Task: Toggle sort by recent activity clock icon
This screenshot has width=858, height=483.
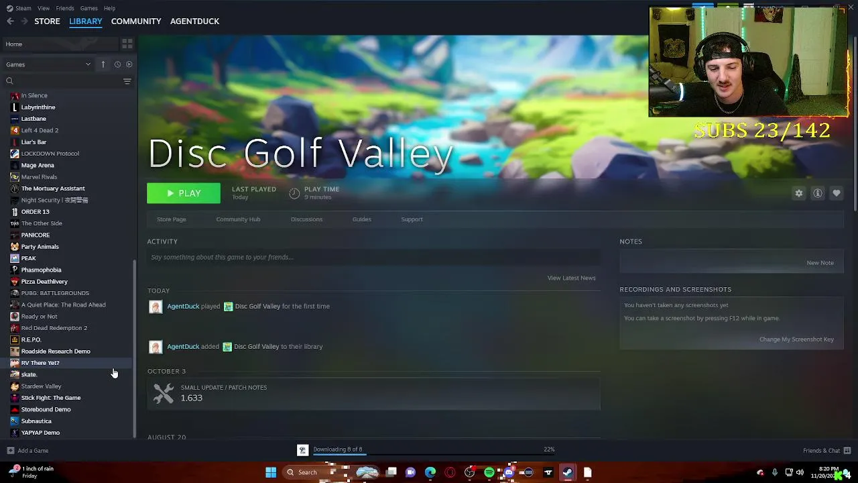Action: tap(117, 64)
